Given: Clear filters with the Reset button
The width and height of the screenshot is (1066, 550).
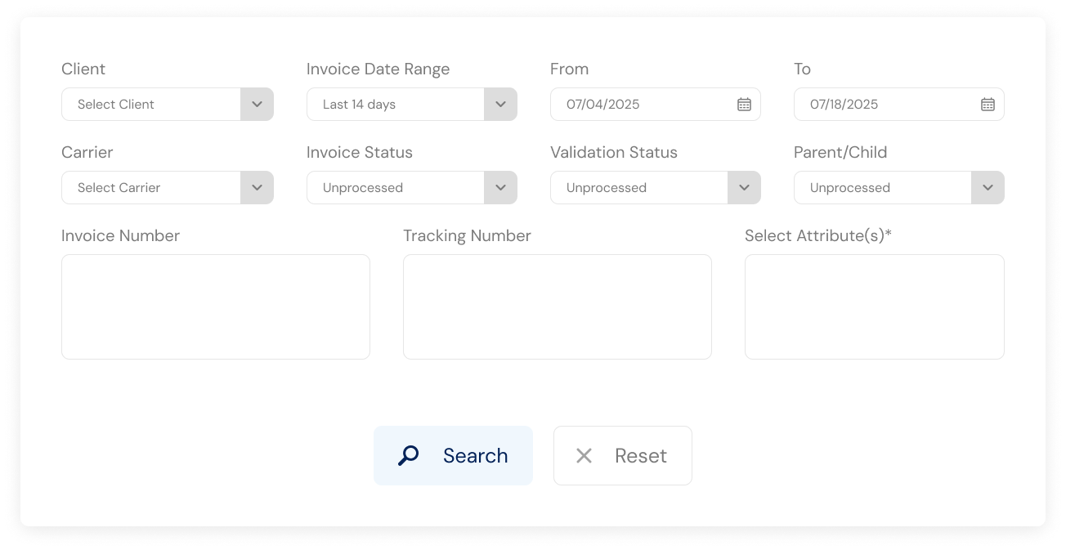Looking at the screenshot, I should coord(623,456).
